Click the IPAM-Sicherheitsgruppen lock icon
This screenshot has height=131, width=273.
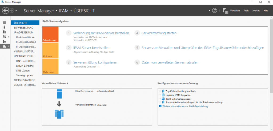click(163, 99)
